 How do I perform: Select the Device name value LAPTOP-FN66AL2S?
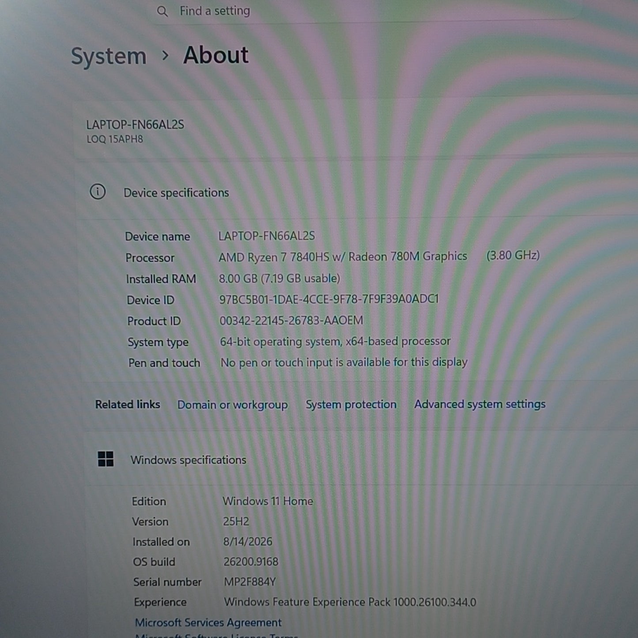coord(267,236)
